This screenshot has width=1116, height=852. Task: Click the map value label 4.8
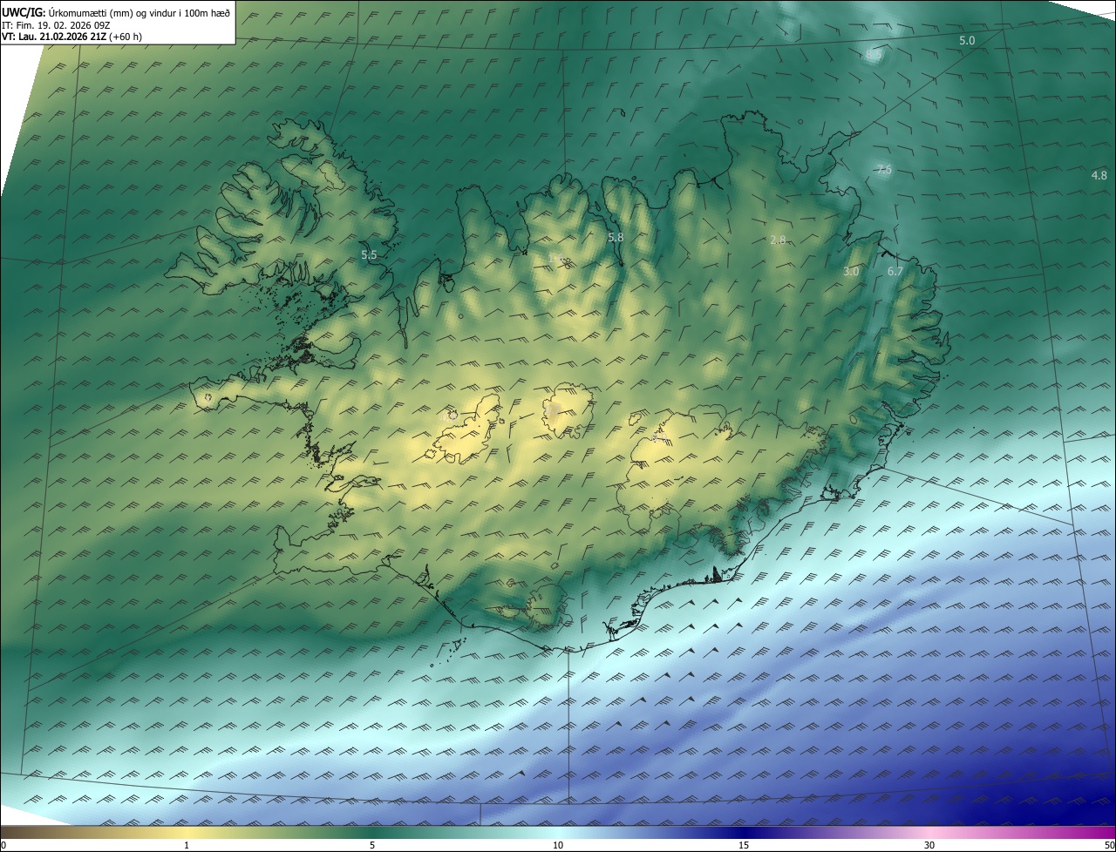click(x=1099, y=175)
